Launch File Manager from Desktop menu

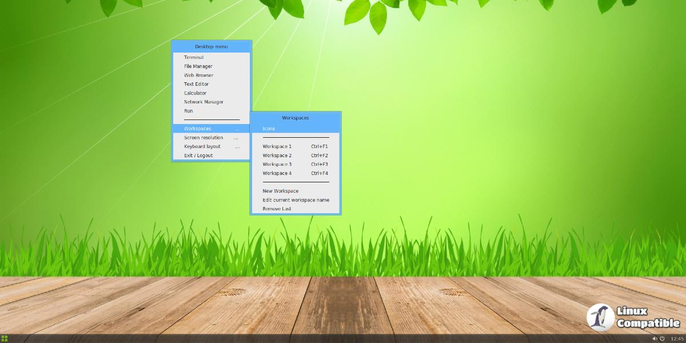(198, 66)
